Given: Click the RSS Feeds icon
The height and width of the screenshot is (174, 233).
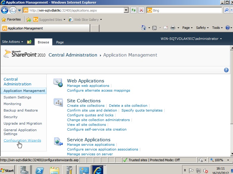Looking at the screenshot, I should click(x=154, y=28).
